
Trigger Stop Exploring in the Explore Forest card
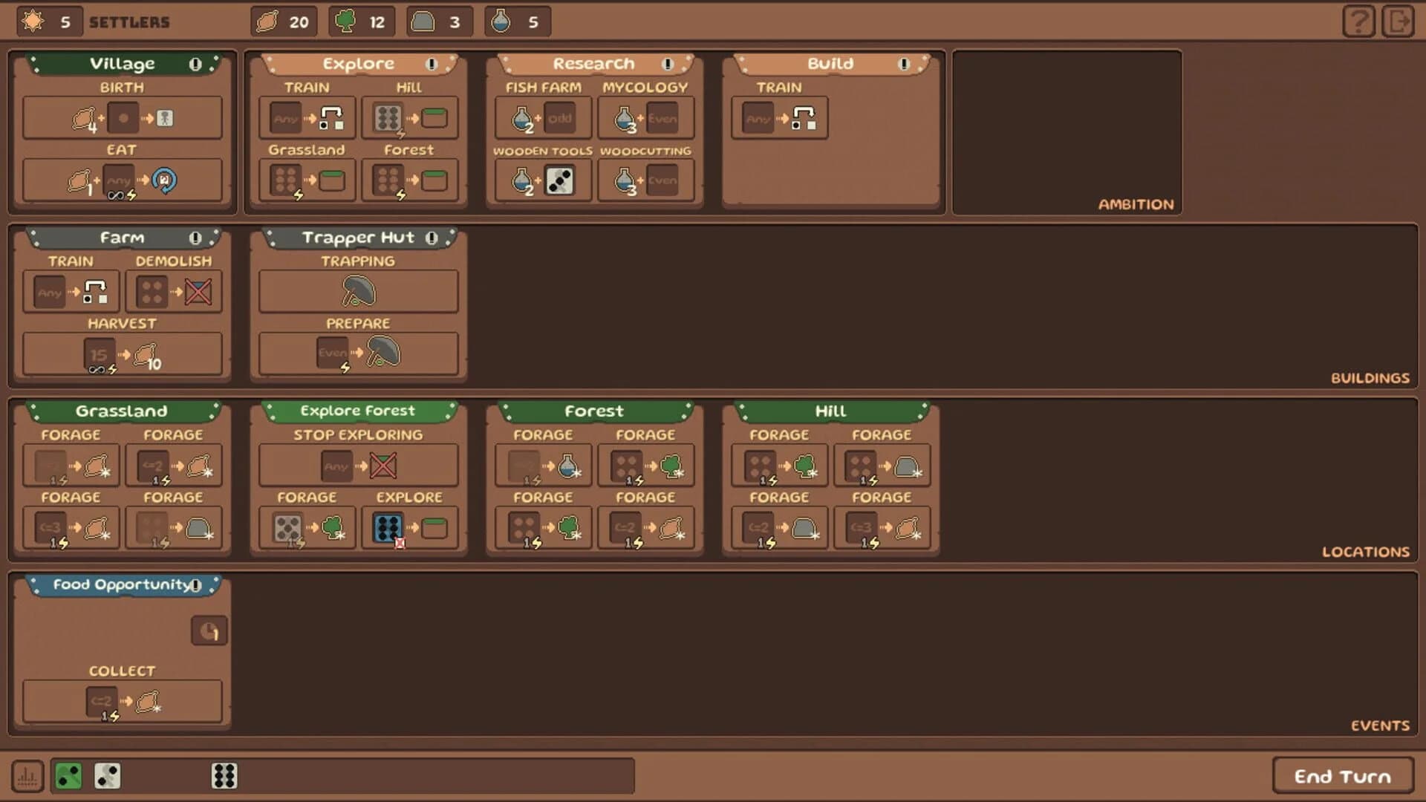tap(359, 466)
